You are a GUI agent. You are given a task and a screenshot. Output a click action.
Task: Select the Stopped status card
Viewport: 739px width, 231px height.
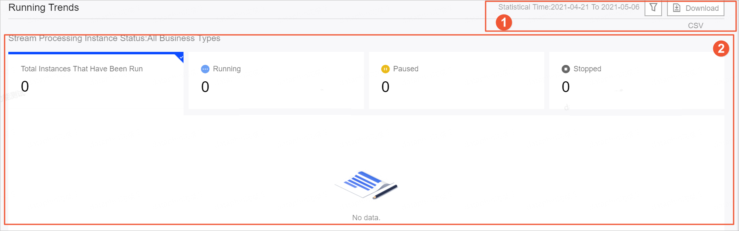(637, 80)
